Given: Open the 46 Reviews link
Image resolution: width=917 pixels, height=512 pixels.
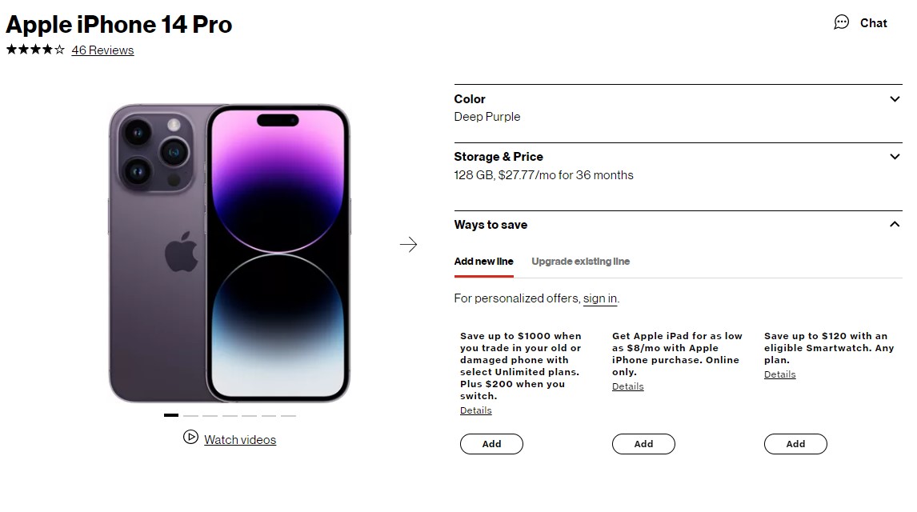Looking at the screenshot, I should (x=102, y=50).
